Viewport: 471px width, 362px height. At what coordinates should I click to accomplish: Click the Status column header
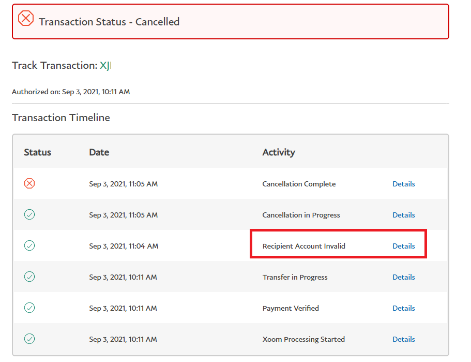[37, 152]
